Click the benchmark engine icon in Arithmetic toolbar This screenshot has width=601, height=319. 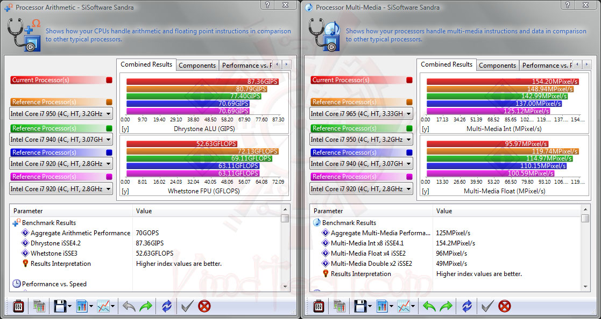click(19, 306)
